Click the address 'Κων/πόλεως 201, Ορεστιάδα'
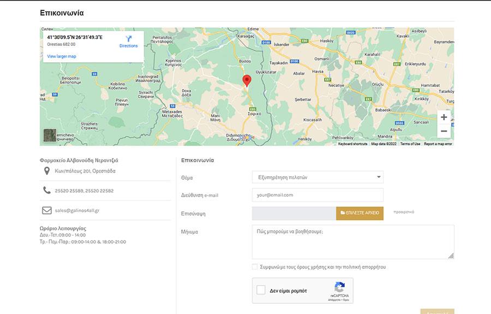This screenshot has height=314, width=491. (85, 171)
